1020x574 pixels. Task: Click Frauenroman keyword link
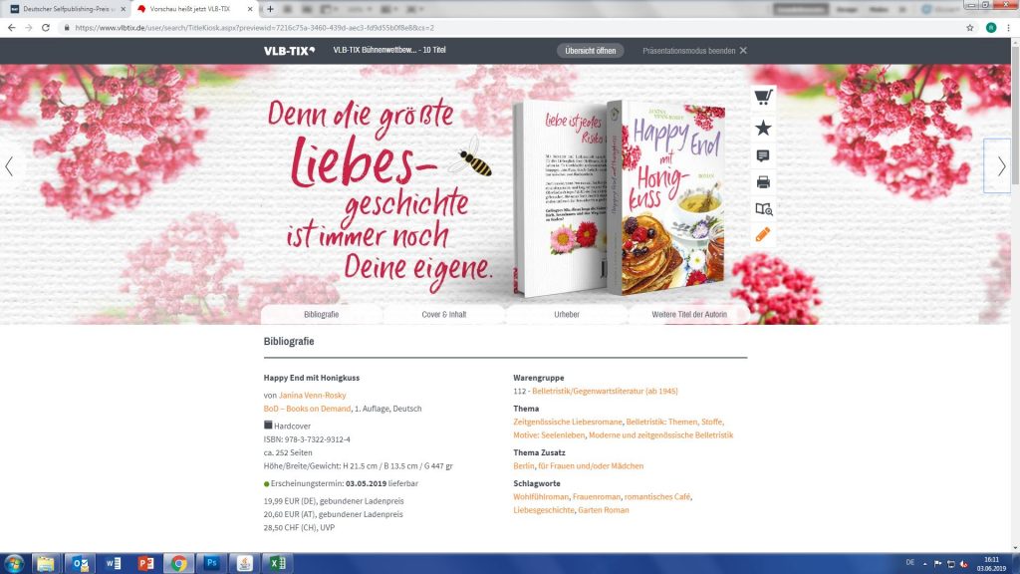[597, 496]
